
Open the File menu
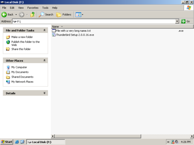click(4, 8)
